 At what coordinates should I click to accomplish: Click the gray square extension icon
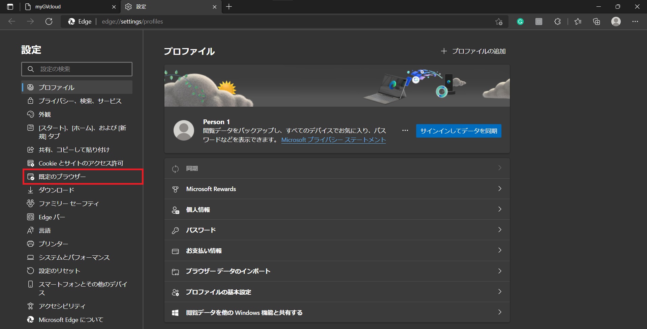pos(539,22)
